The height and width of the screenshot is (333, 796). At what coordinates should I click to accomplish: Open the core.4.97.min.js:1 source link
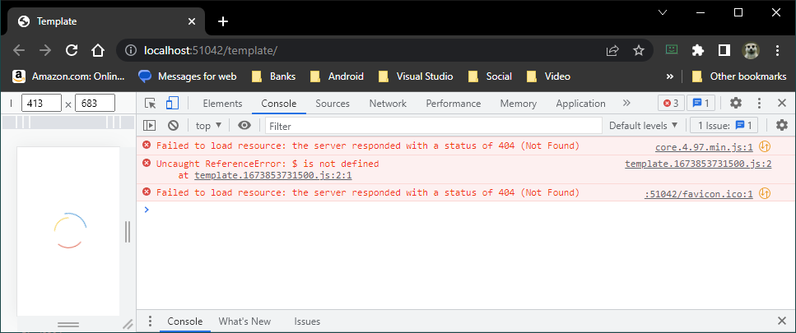704,147
